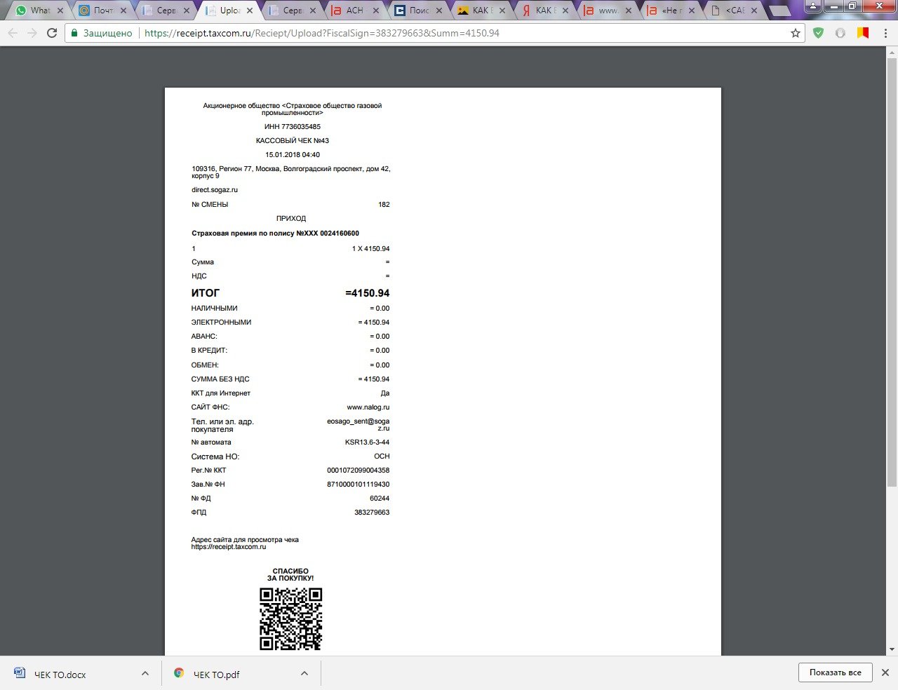Click the СПАСИБО ЗА ПОКУПКУ text
Viewport: 898px width, 690px height.
[290, 575]
